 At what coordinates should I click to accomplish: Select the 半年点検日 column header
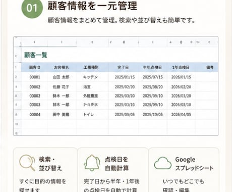point(152,67)
